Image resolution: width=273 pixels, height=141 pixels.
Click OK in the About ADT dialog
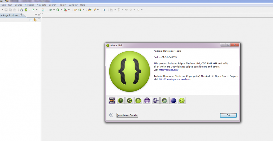228,115
